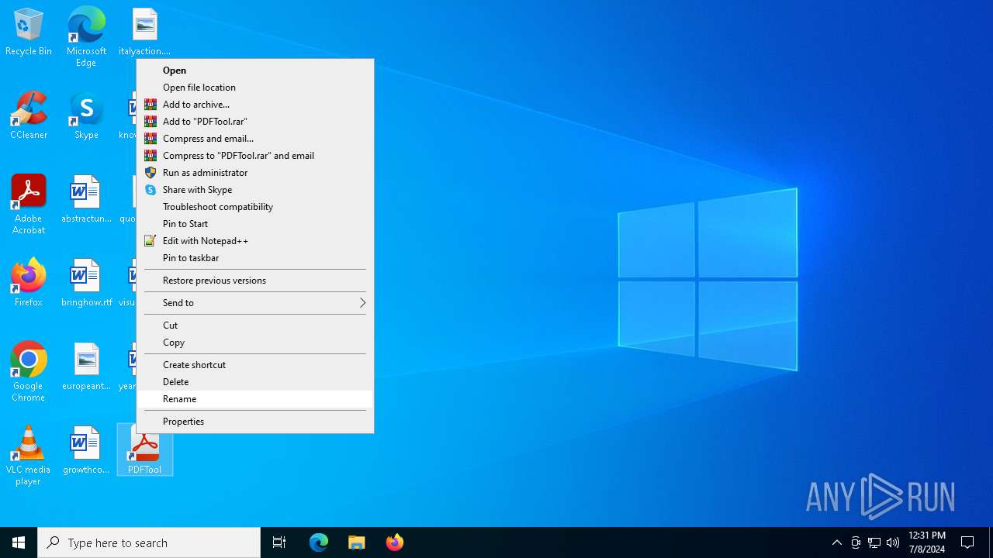Viewport: 993px width, 558px height.
Task: Select Troubleshoot compatibility
Action: 255,207
